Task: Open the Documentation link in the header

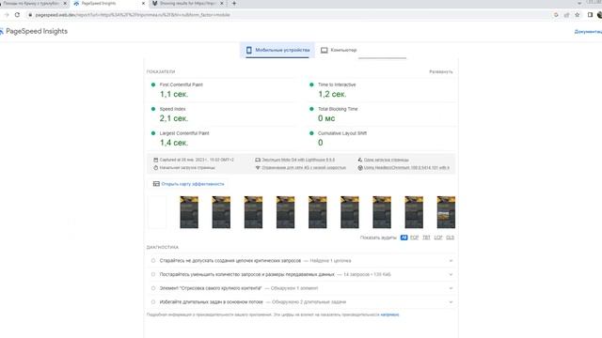Action: 588,31
